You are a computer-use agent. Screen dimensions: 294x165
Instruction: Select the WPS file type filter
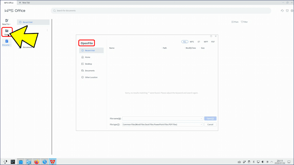tap(192, 42)
